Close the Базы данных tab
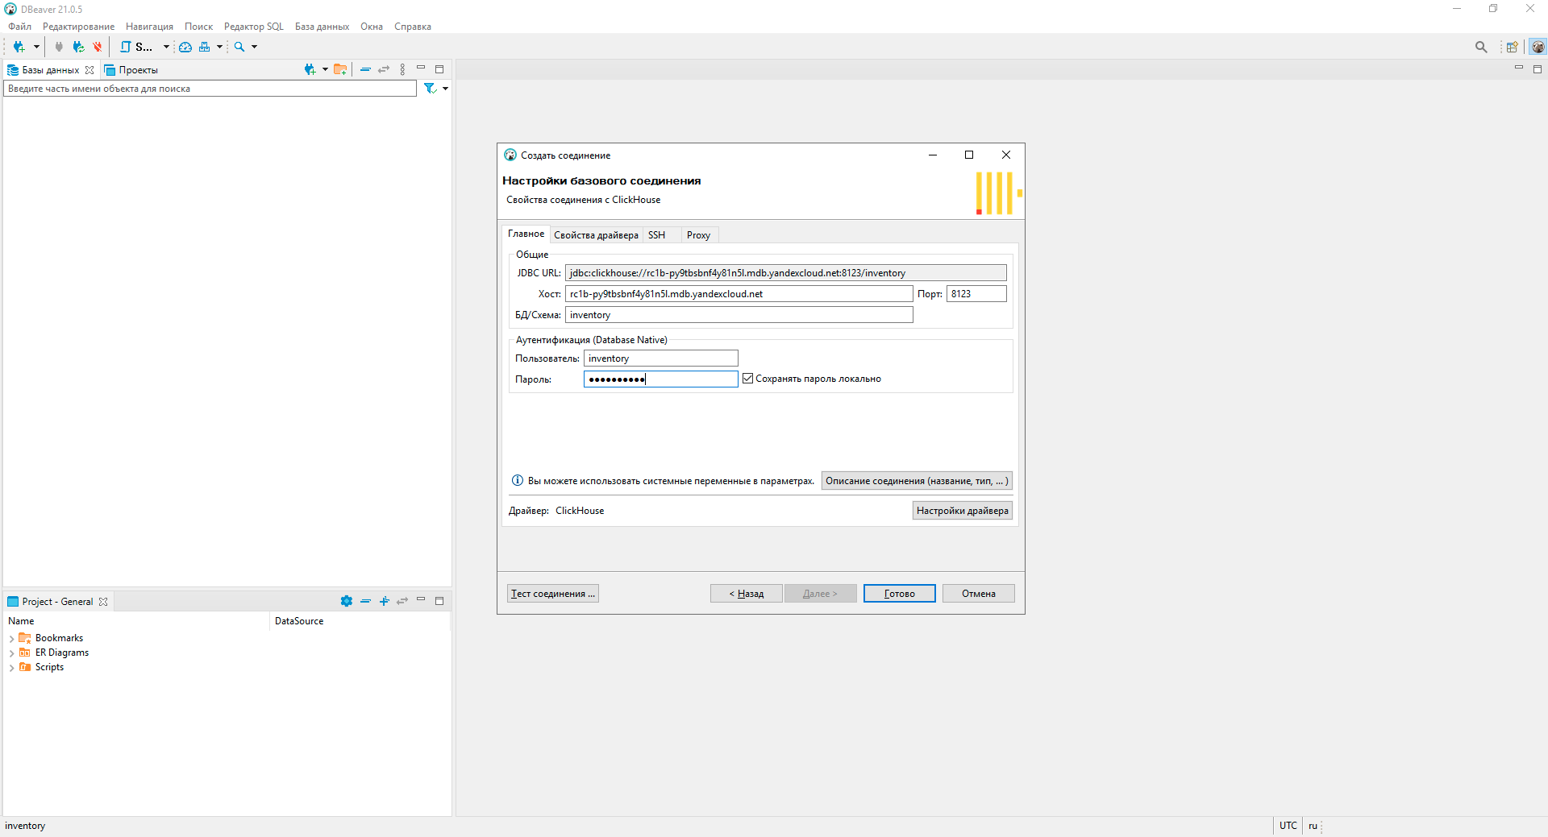Screen dimensions: 1548x837 pos(89,70)
